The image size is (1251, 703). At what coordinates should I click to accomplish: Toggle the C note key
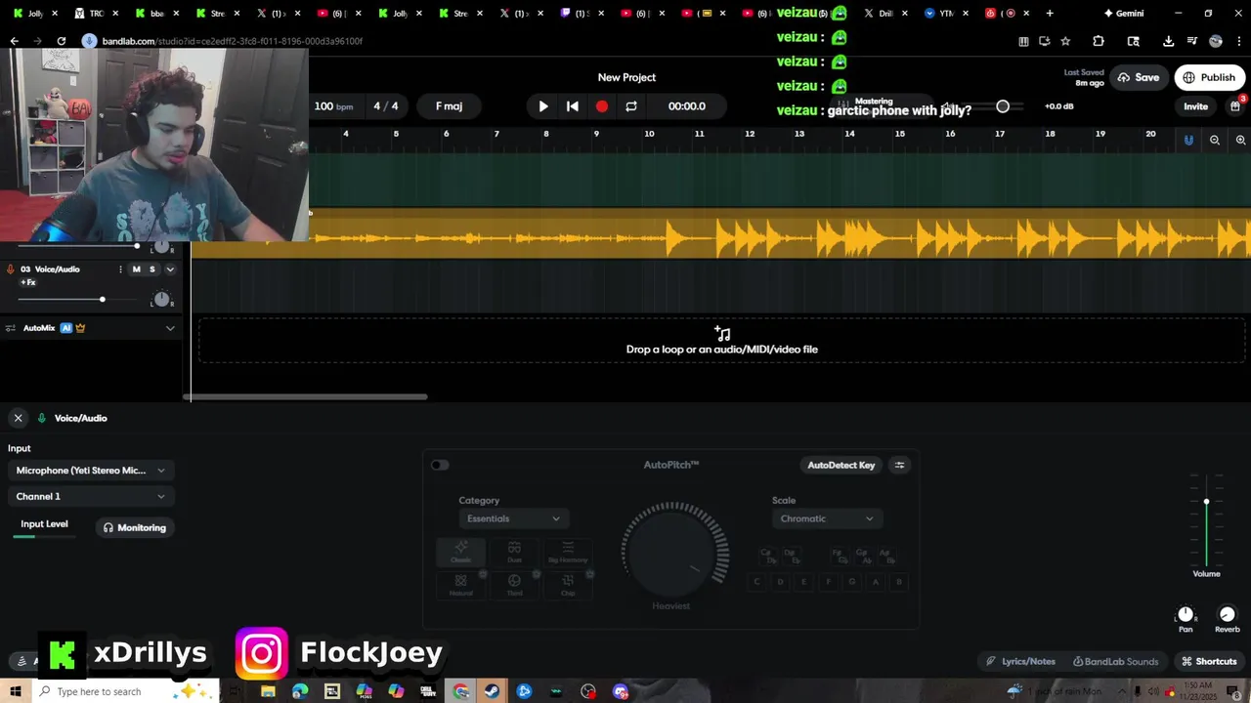756,582
